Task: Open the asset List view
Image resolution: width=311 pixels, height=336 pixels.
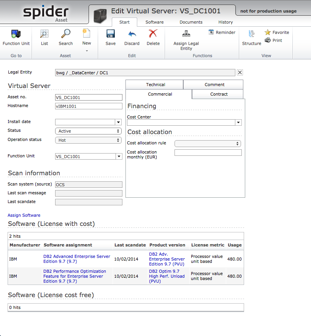Action: point(44,34)
